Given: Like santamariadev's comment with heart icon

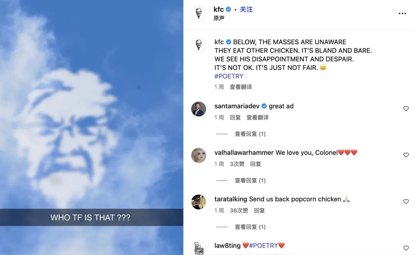Looking at the screenshot, I should tap(406, 109).
